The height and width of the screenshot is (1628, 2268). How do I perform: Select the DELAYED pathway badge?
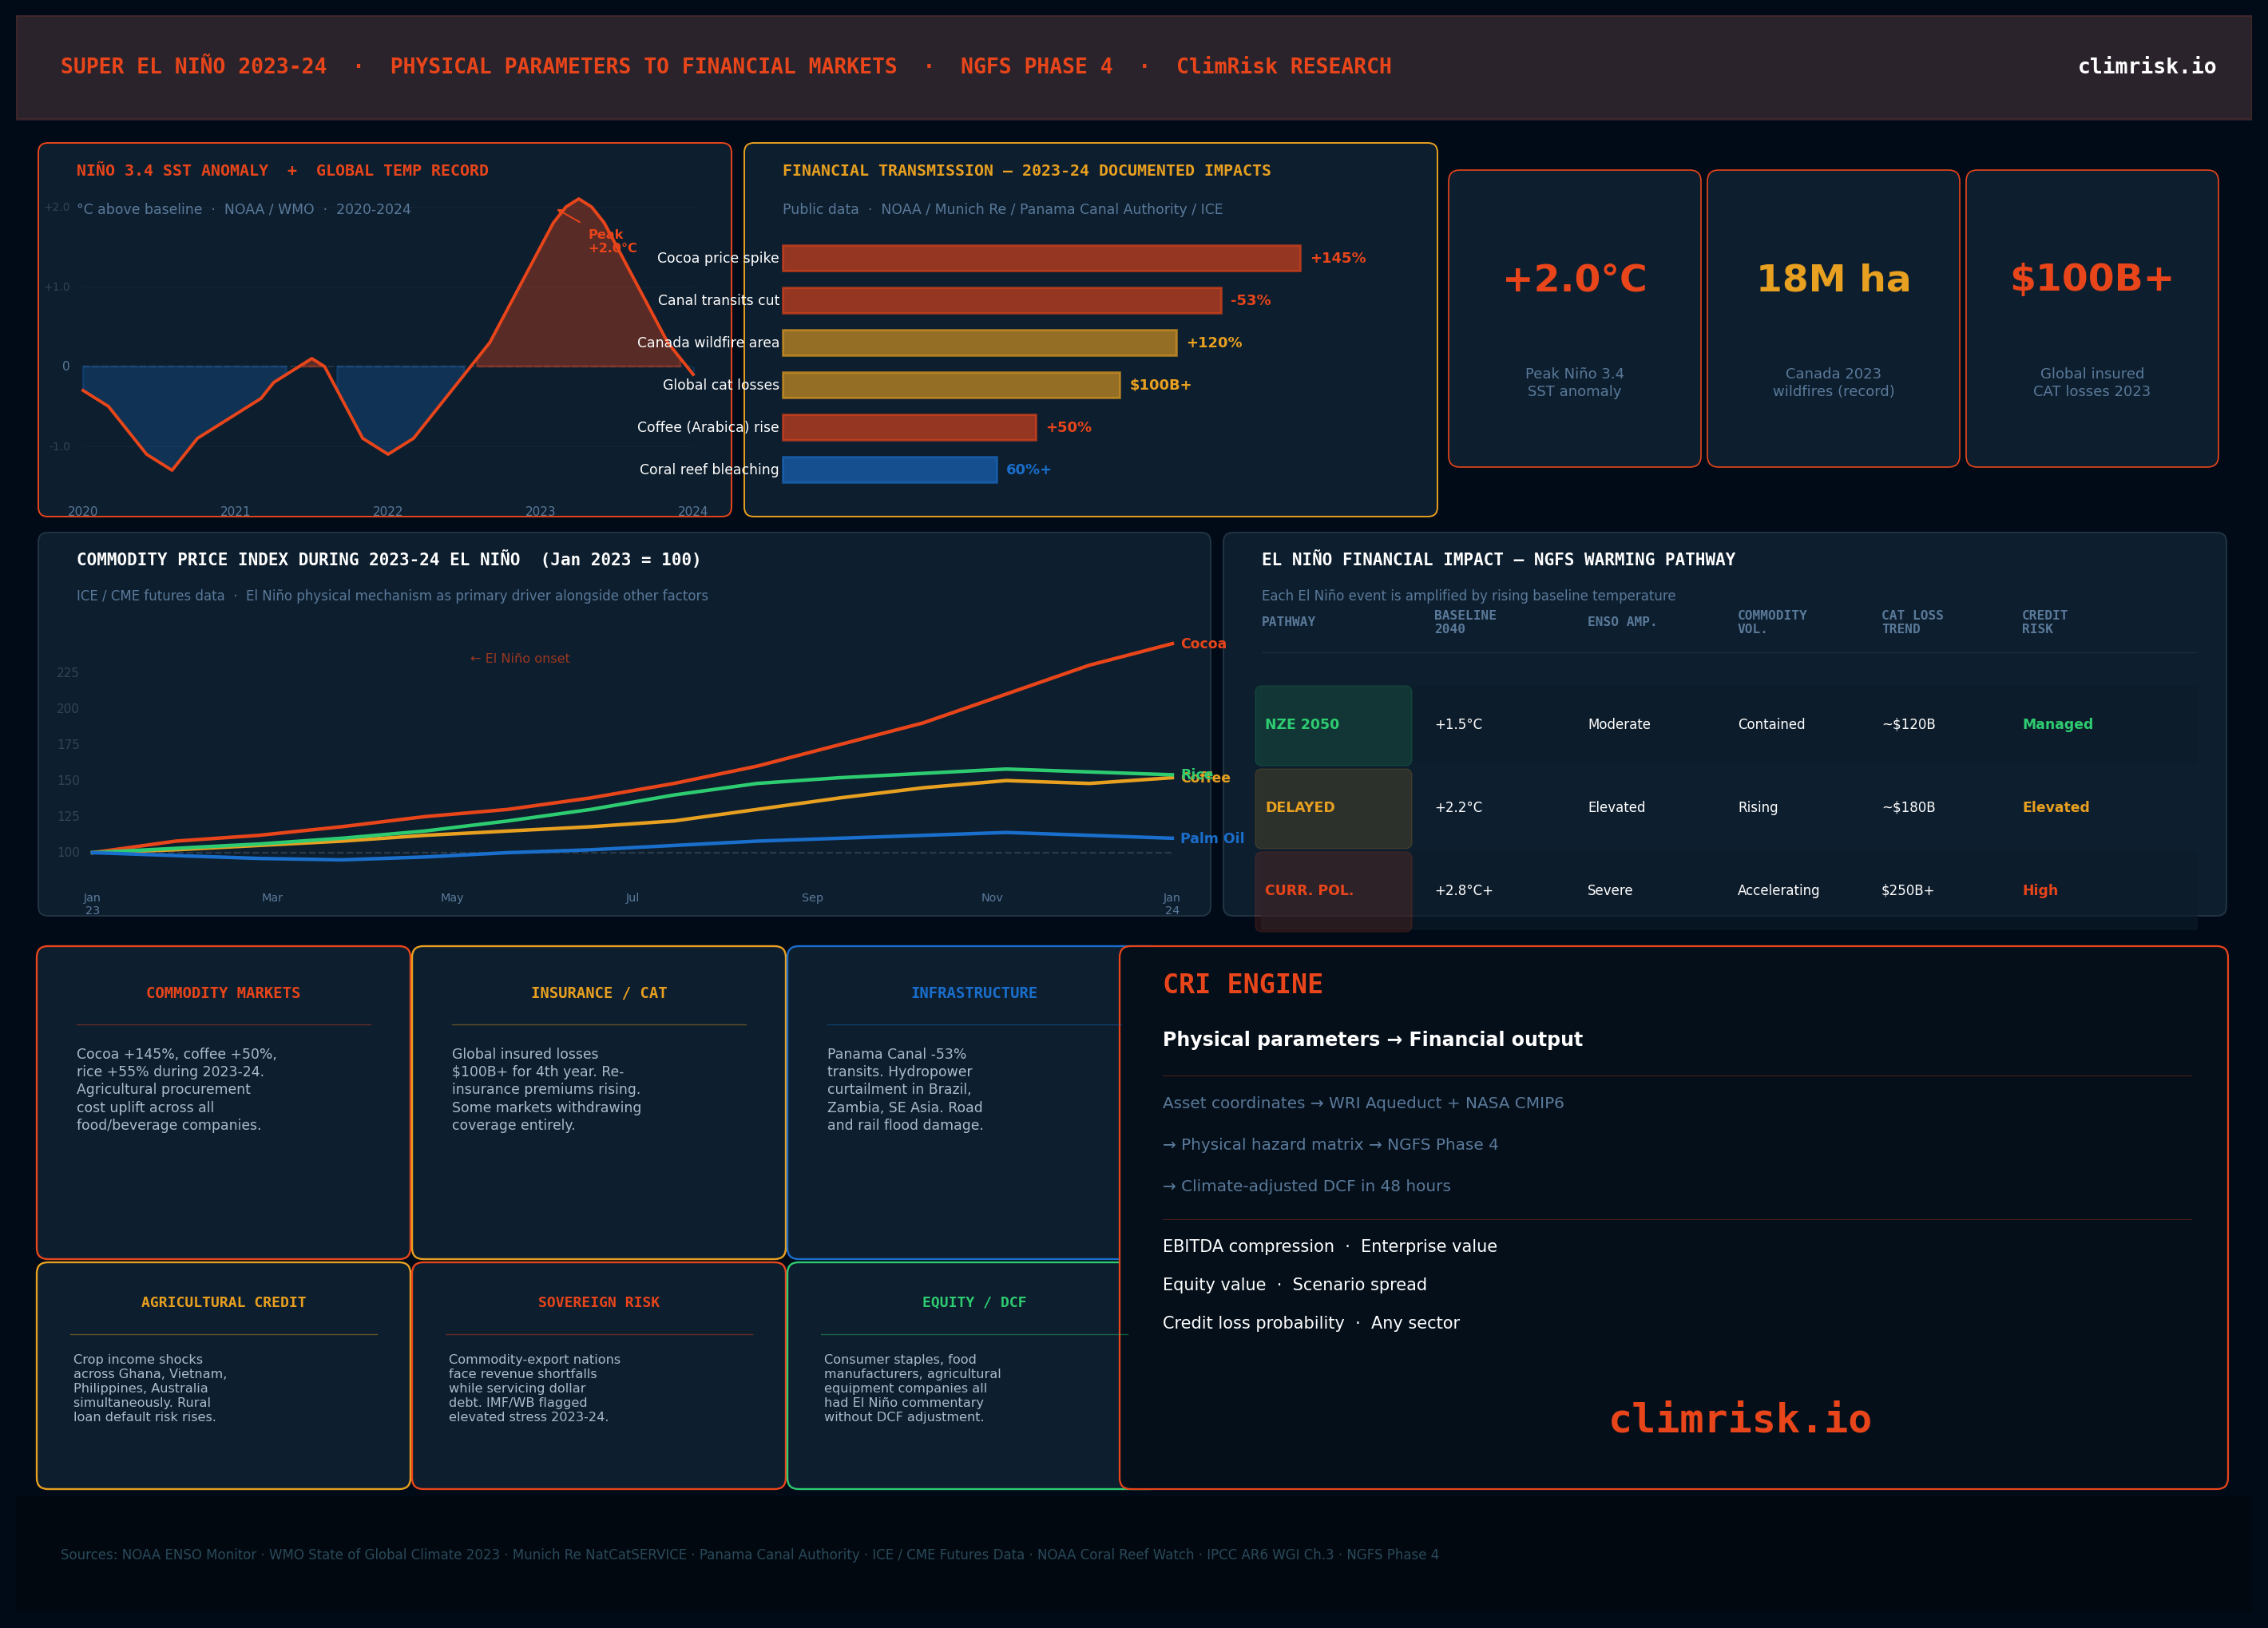point(1333,808)
